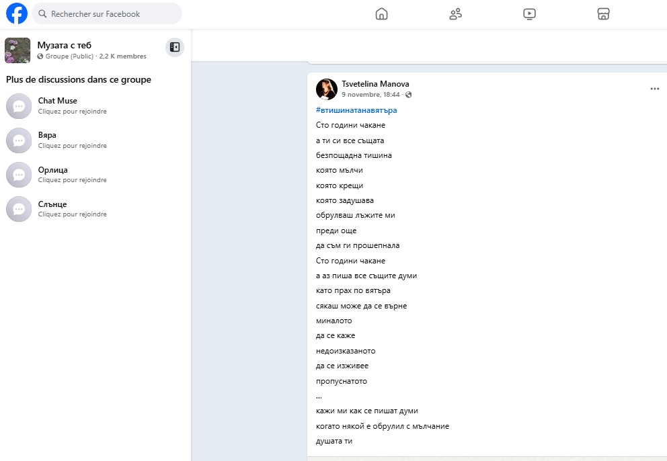Screen dimensions: 667x461
Task: Go to the Watch video icon
Action: 530,13
